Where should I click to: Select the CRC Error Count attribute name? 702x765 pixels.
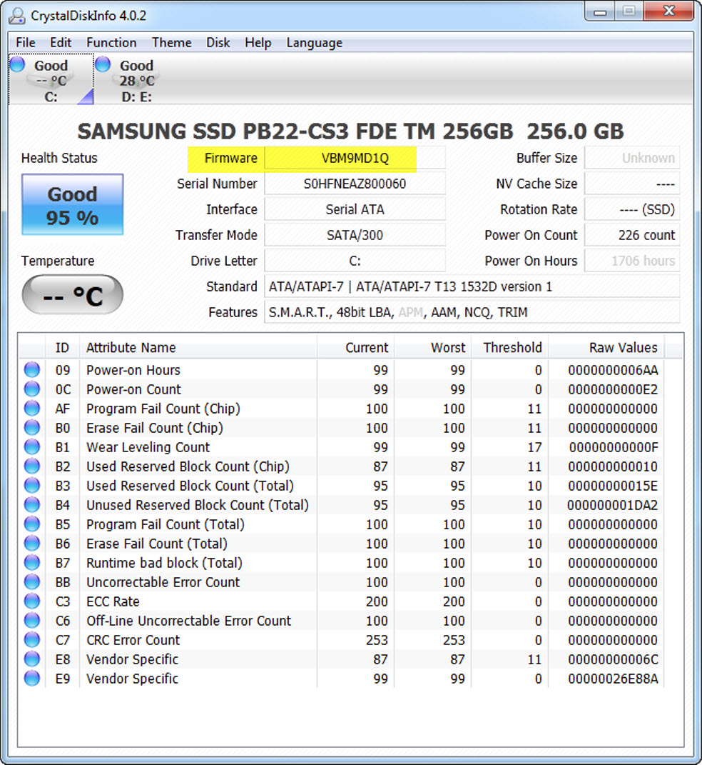pos(133,640)
